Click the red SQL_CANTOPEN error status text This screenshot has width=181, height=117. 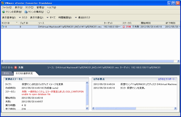click(x=53, y=93)
